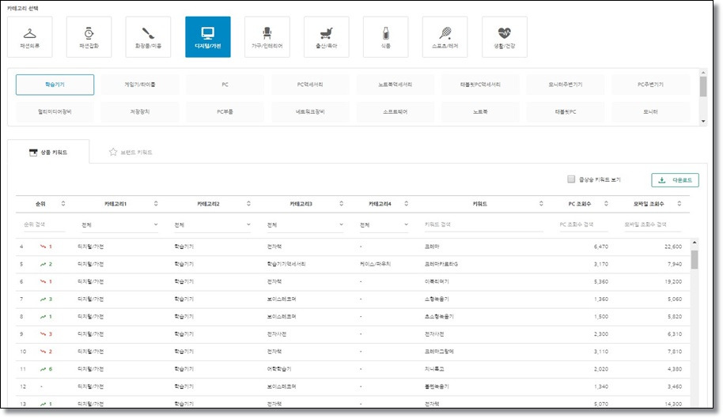The width and height of the screenshot is (723, 418).
Task: Select the stroller baby/childcare category icon
Action: click(x=327, y=33)
